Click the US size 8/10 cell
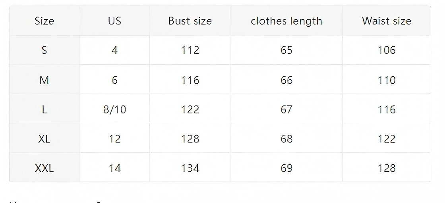The width and height of the screenshot is (445, 203). pyautogui.click(x=114, y=109)
